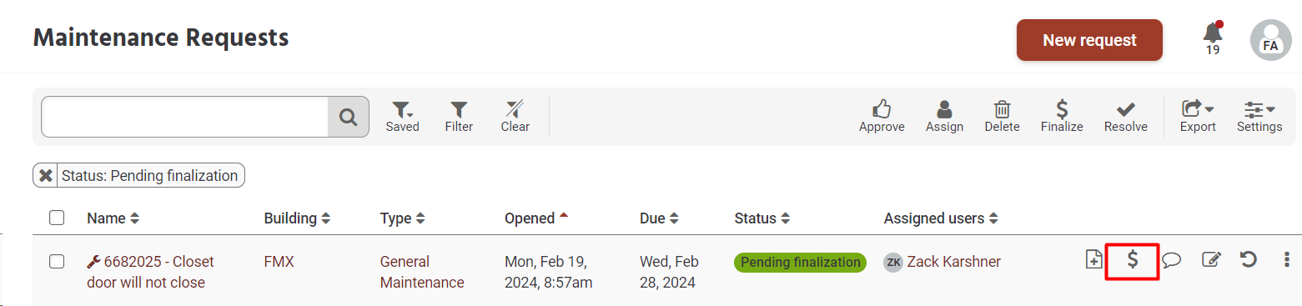Viewport: 1302px width, 306px height.
Task: Open the Closet door will not close request
Action: (x=150, y=272)
